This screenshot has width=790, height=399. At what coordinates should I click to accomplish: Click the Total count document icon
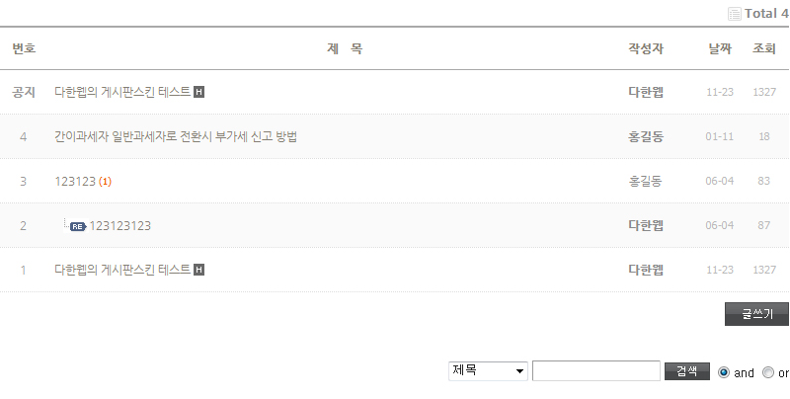coord(734,14)
